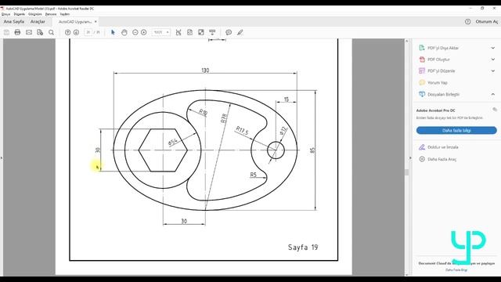501x282 pixels.
Task: Open the Yardım menu
Action: point(64,14)
